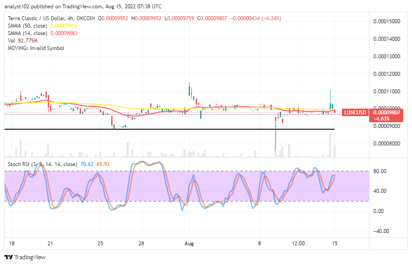Click the tall green volume bar near 15
The height and width of the screenshot is (265, 412).
[330, 146]
